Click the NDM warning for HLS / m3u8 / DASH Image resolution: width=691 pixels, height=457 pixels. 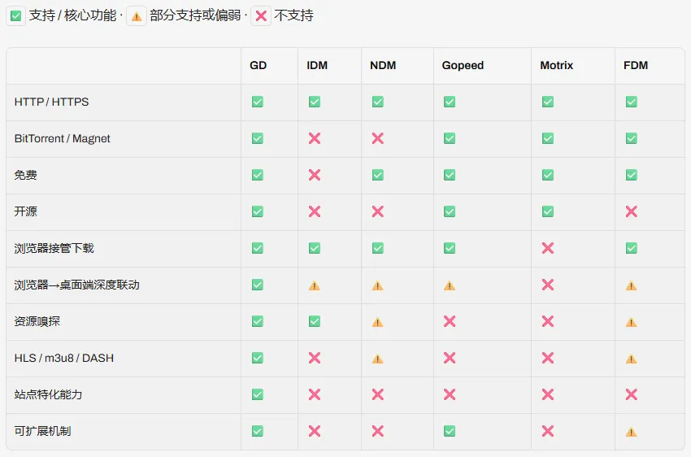378,359
